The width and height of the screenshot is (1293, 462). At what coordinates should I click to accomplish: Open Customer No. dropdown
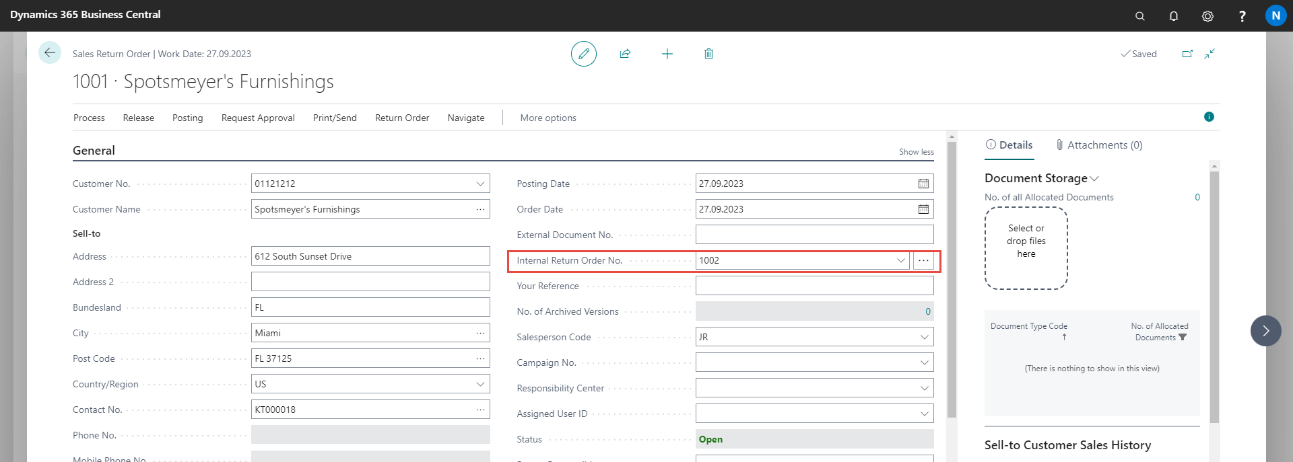tap(480, 184)
